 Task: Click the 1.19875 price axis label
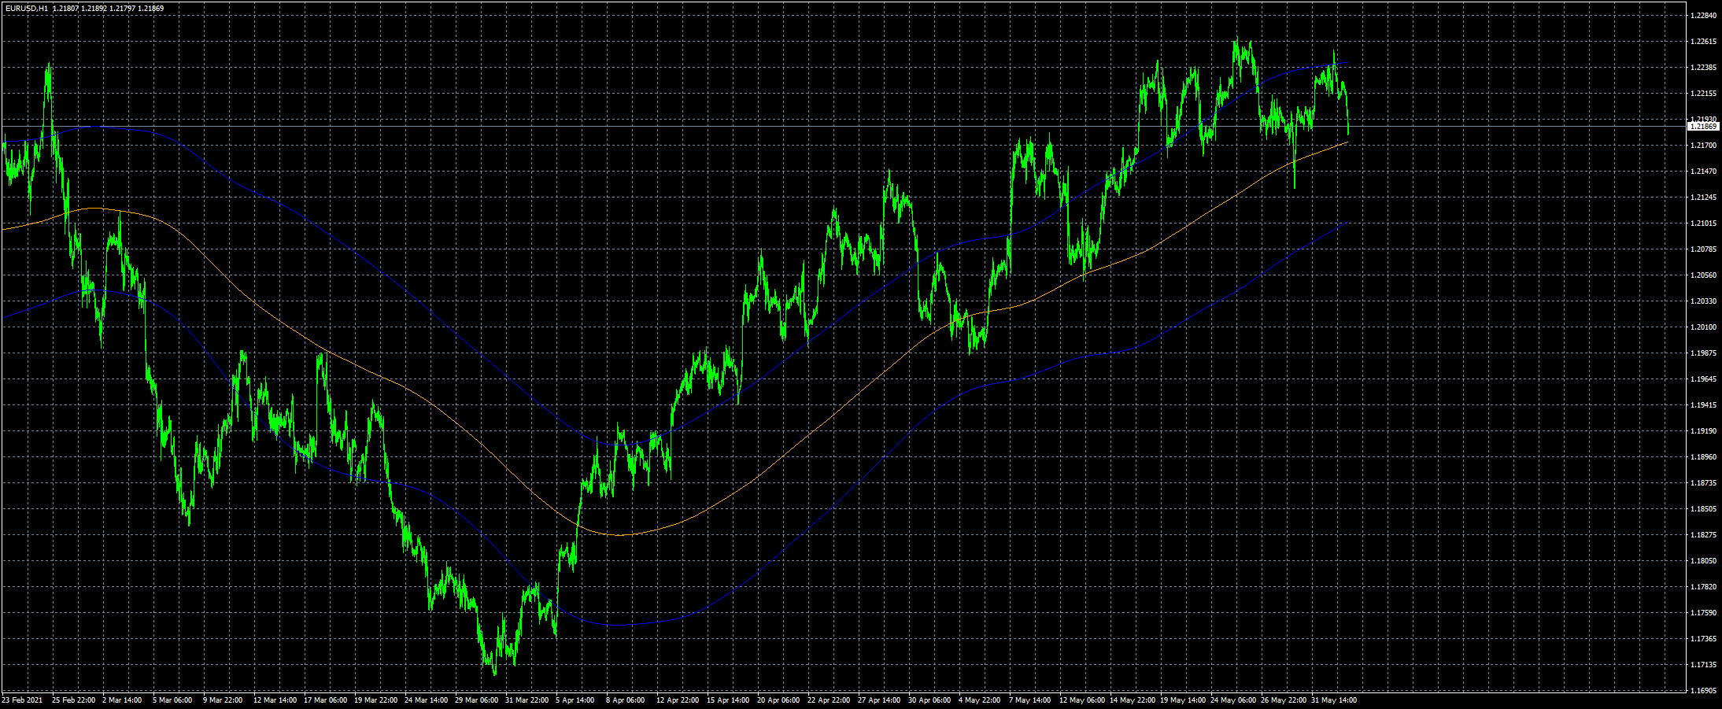click(x=1702, y=353)
